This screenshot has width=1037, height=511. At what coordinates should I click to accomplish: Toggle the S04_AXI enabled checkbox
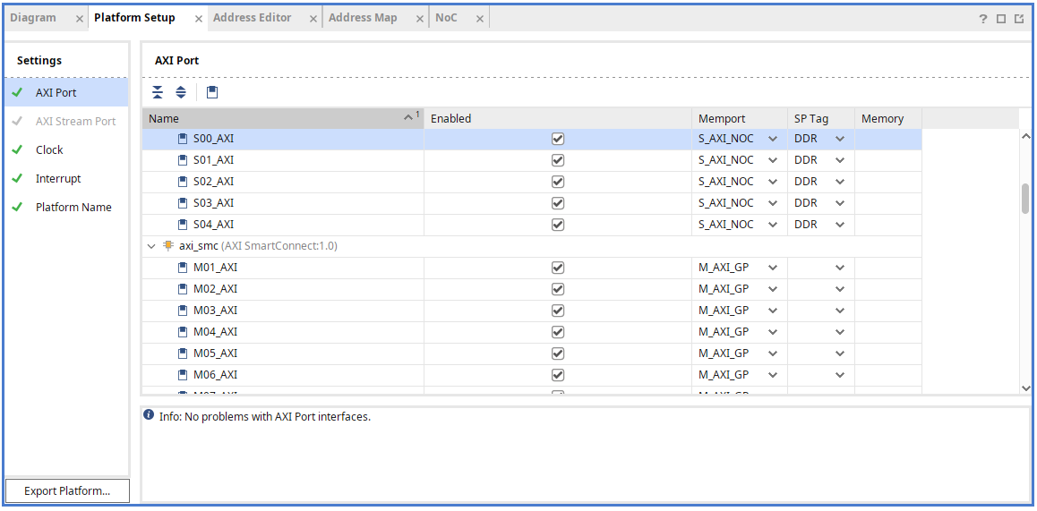[558, 225]
